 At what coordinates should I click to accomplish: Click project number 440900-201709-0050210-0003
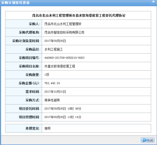[x=64, y=58]
